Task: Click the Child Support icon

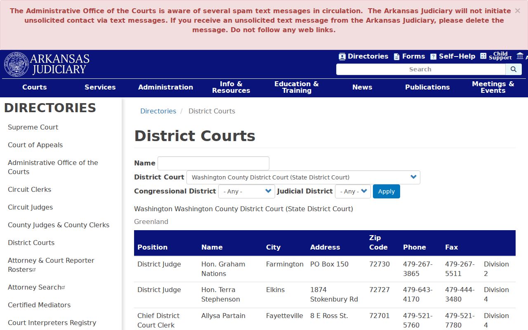Action: pos(483,56)
